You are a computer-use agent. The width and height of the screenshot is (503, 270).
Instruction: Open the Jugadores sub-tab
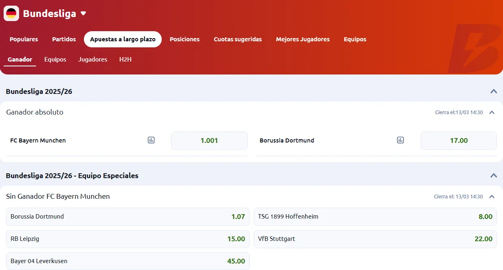coord(92,60)
